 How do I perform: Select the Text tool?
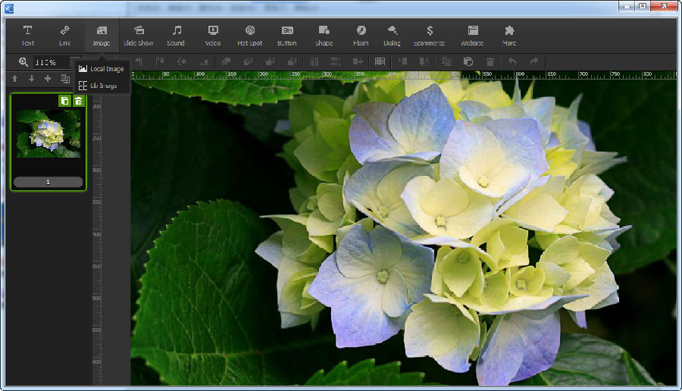click(x=28, y=35)
